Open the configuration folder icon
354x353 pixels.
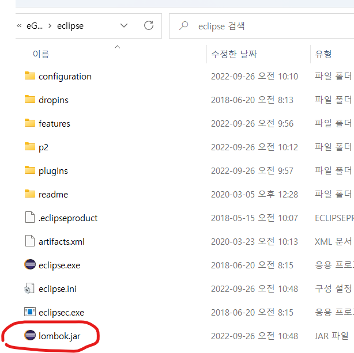[30, 76]
